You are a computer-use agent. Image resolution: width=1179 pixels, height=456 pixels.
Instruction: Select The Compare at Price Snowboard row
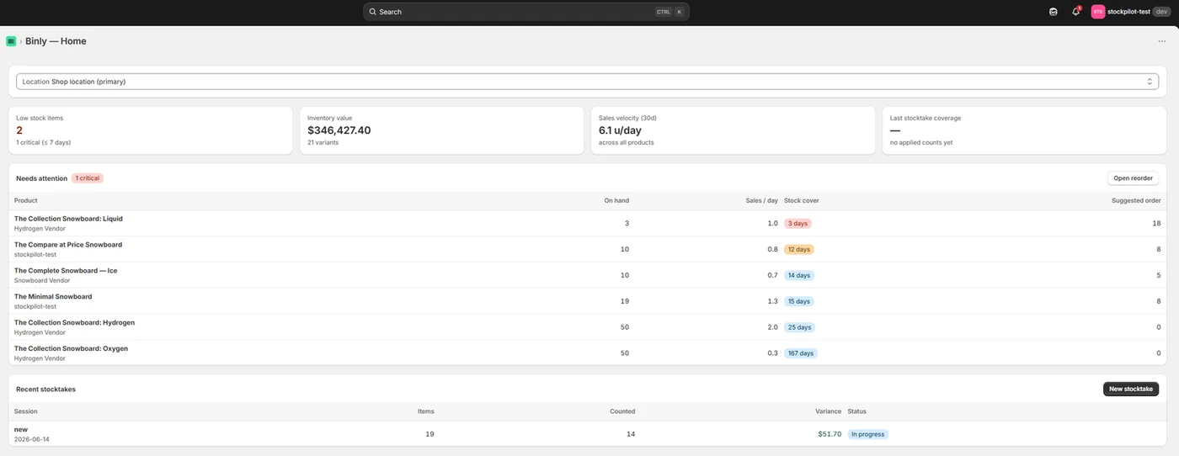click(588, 249)
